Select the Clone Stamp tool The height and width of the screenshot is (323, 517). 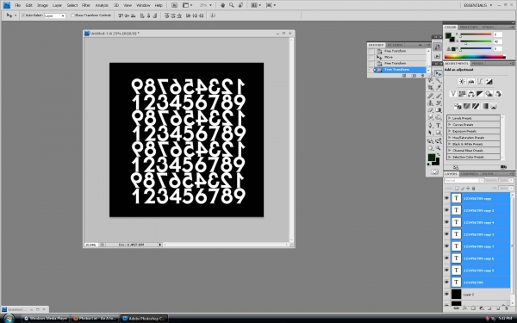(431, 102)
